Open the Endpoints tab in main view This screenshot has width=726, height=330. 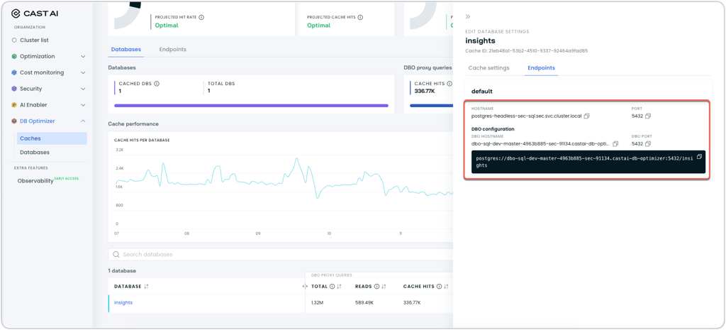173,49
